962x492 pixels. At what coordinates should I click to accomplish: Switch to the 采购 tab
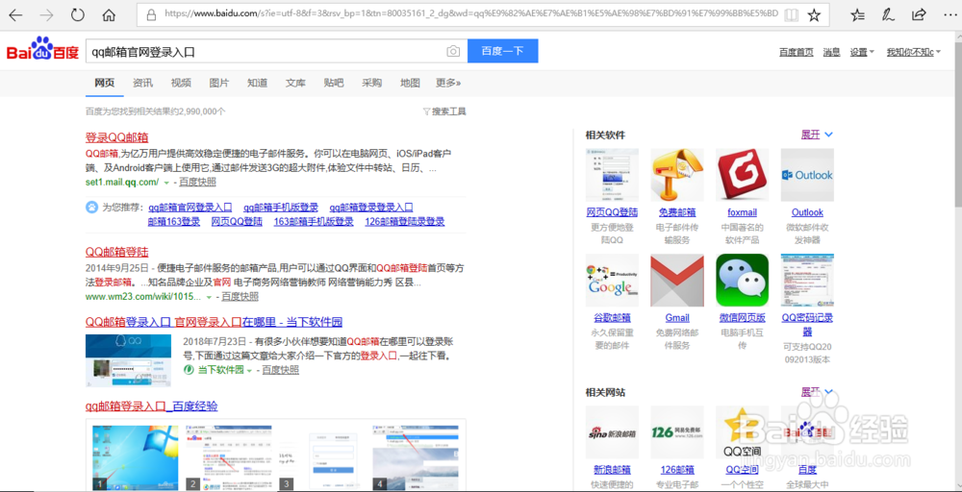click(x=371, y=83)
